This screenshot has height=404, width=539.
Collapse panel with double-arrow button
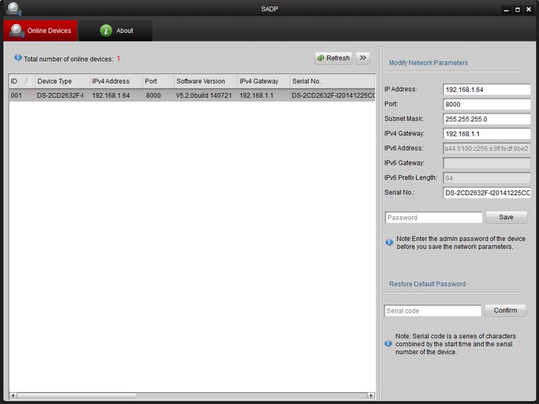[x=362, y=58]
